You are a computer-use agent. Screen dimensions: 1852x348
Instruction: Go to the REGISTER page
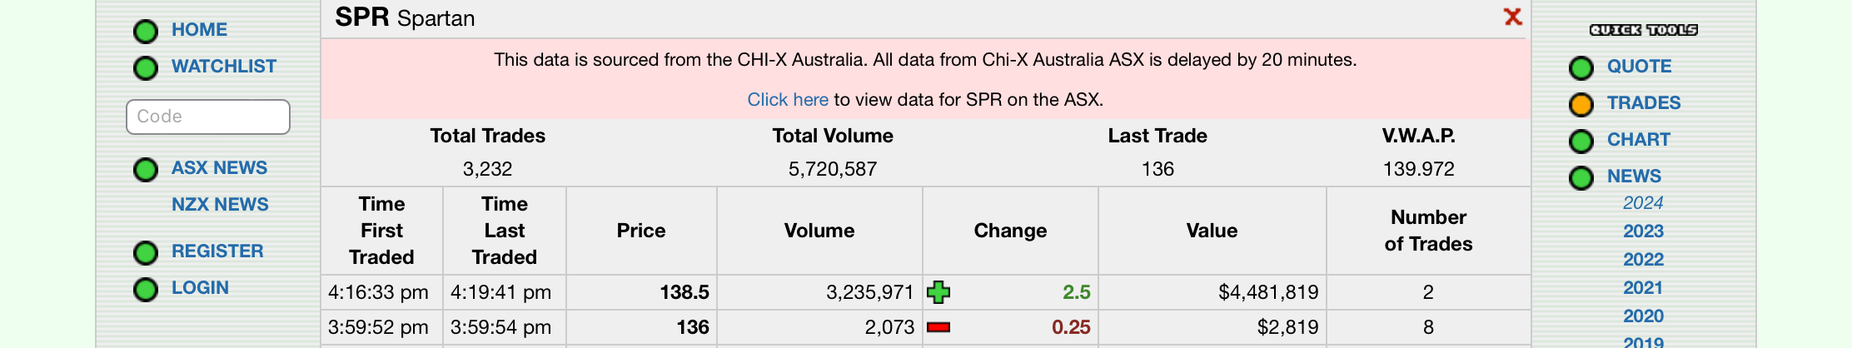(x=217, y=251)
